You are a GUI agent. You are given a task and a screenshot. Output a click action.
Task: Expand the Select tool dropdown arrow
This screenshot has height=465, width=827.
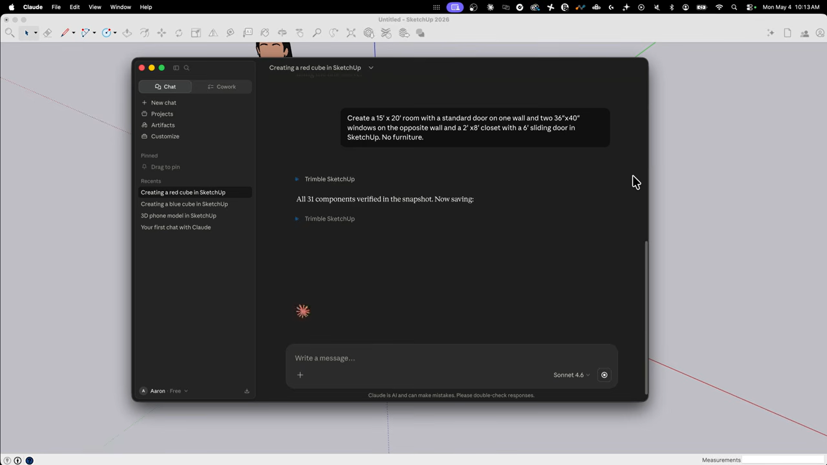(35, 33)
